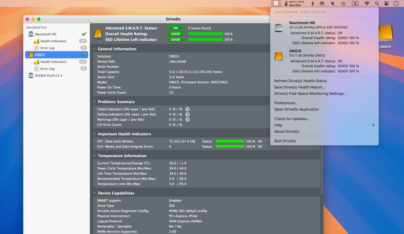The width and height of the screenshot is (404, 234).
Task: Click the Data Units Written status bar
Action: point(230,141)
